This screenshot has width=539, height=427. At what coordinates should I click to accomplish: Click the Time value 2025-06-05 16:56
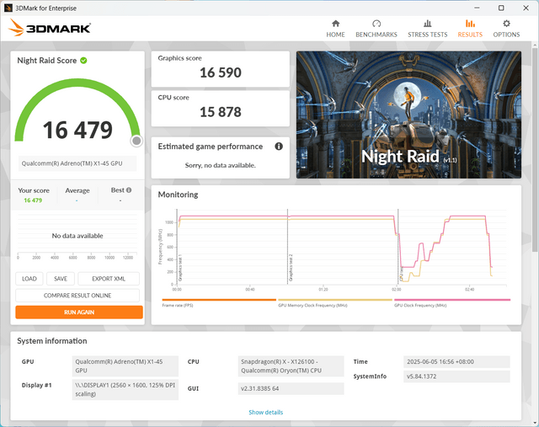click(456, 361)
